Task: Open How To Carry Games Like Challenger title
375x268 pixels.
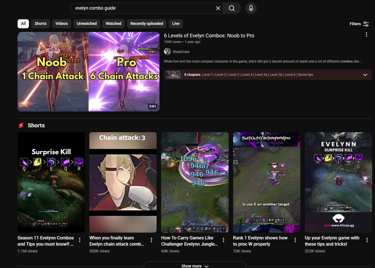Action: (x=189, y=241)
